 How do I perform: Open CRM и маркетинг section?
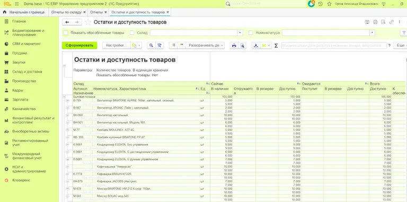pyautogui.click(x=26, y=44)
